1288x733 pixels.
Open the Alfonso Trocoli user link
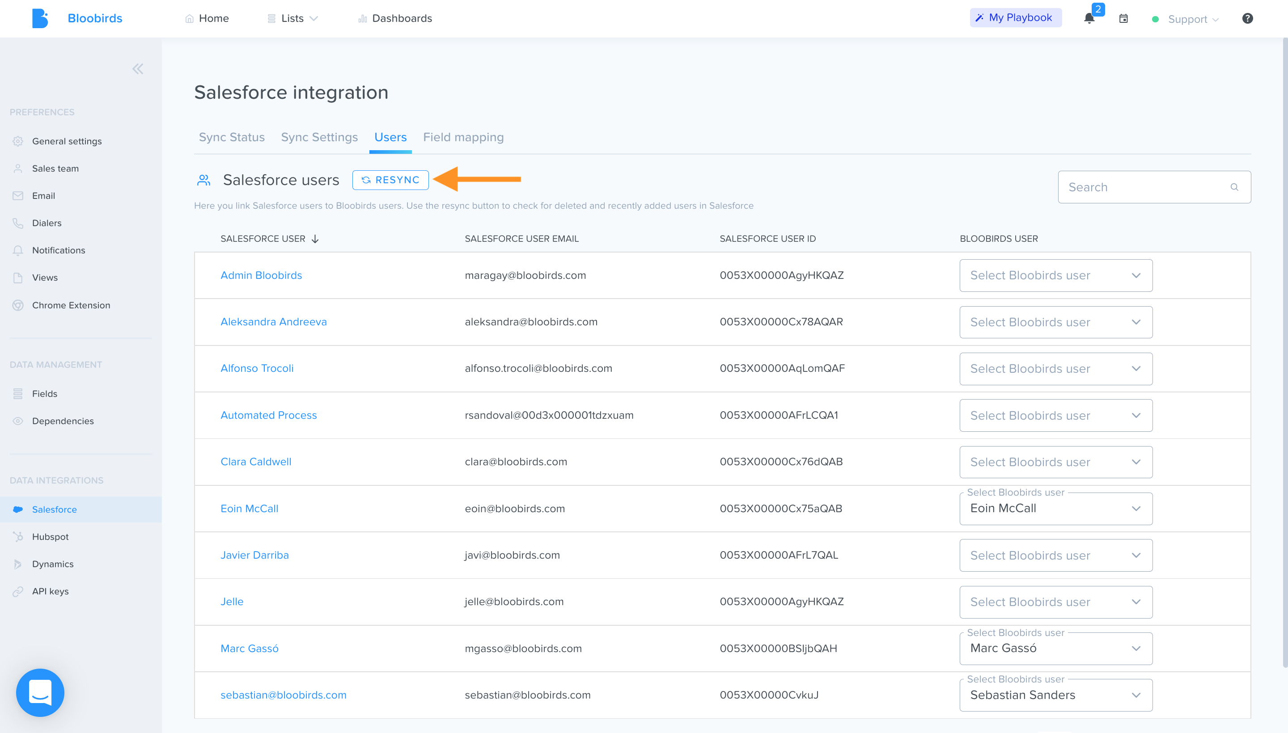pyautogui.click(x=257, y=369)
